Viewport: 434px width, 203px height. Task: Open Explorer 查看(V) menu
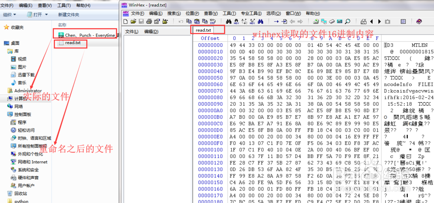tap(45, 5)
